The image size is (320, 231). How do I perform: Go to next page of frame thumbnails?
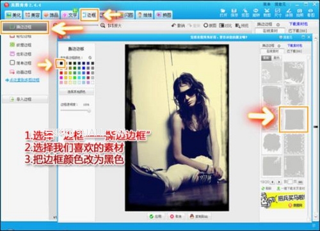click(x=279, y=182)
